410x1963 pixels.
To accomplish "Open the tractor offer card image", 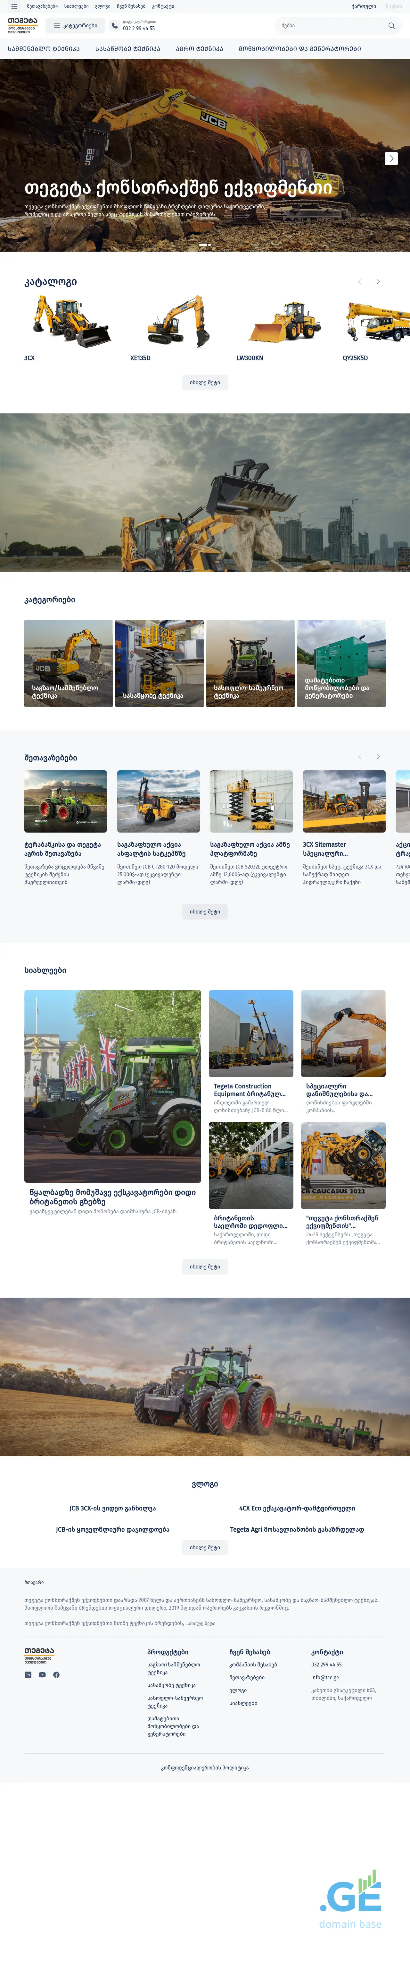I will [x=65, y=801].
